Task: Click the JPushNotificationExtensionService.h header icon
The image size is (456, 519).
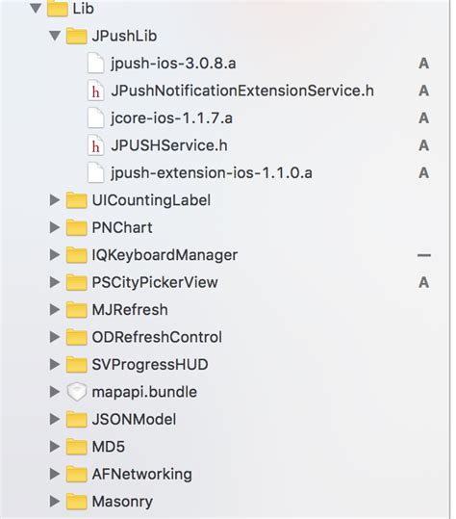Action: click(x=95, y=91)
